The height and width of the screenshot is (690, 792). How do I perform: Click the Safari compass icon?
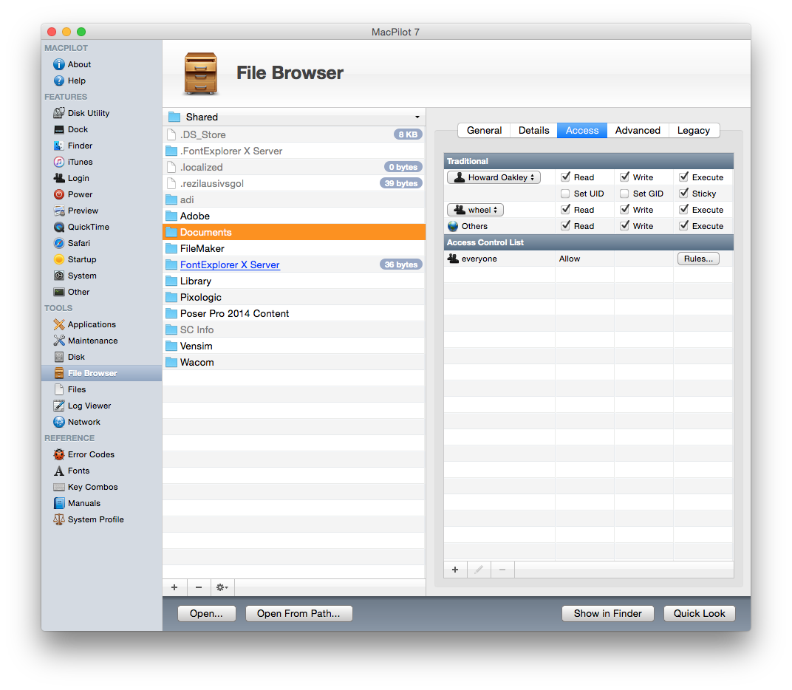(x=59, y=243)
